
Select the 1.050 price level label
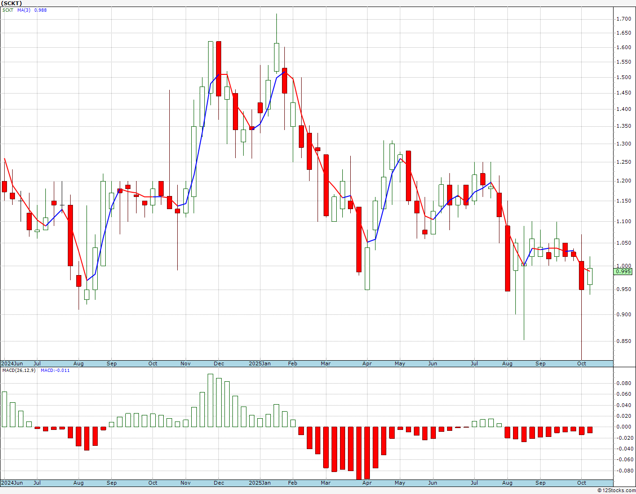click(x=623, y=243)
